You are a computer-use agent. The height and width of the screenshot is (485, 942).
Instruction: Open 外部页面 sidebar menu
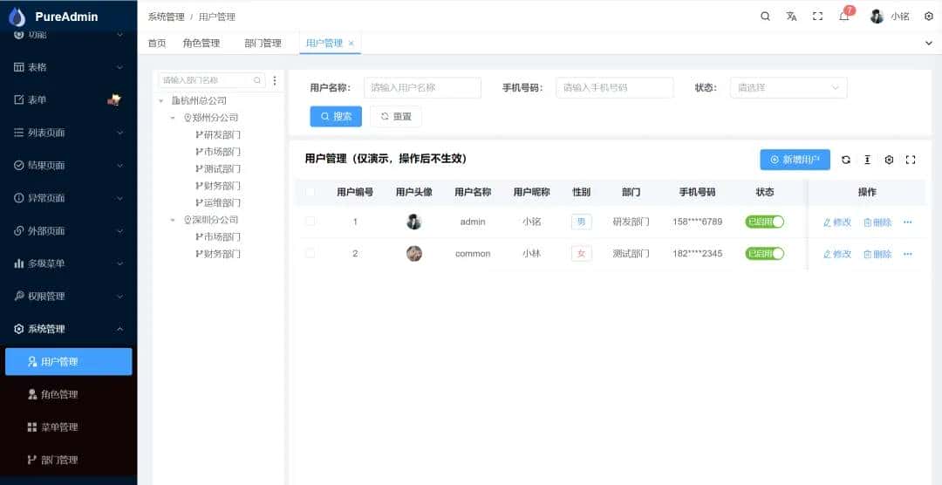click(69, 231)
